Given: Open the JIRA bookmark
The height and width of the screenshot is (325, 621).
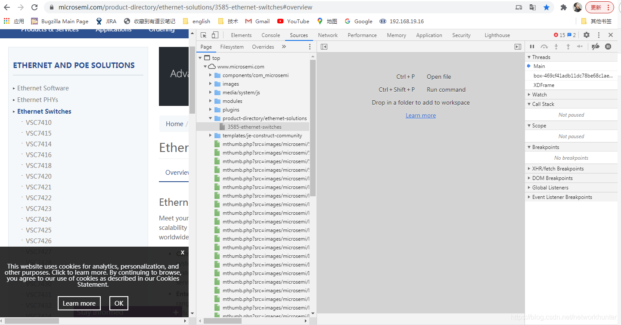Looking at the screenshot, I should 106,21.
